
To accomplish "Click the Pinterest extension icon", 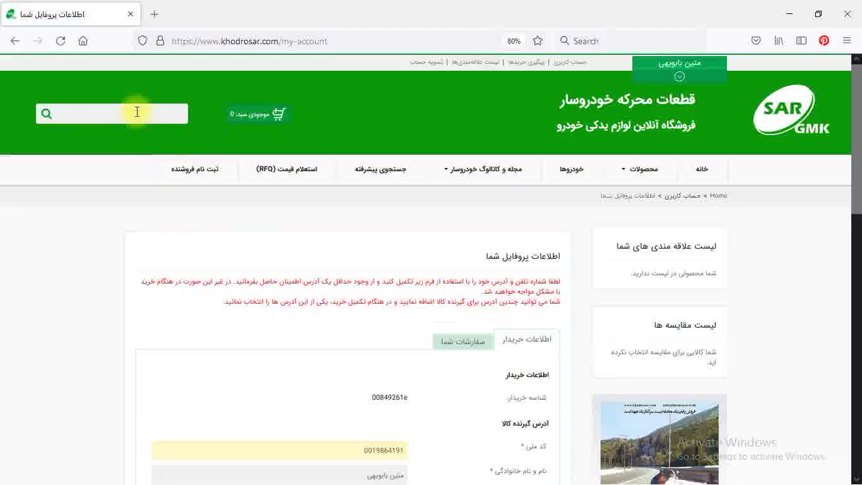I will point(824,41).
